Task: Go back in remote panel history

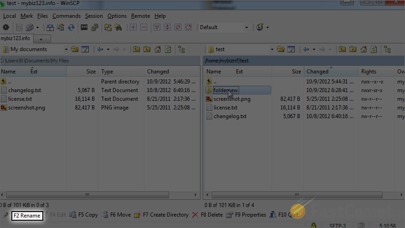Action: pyautogui.click(x=306, y=49)
